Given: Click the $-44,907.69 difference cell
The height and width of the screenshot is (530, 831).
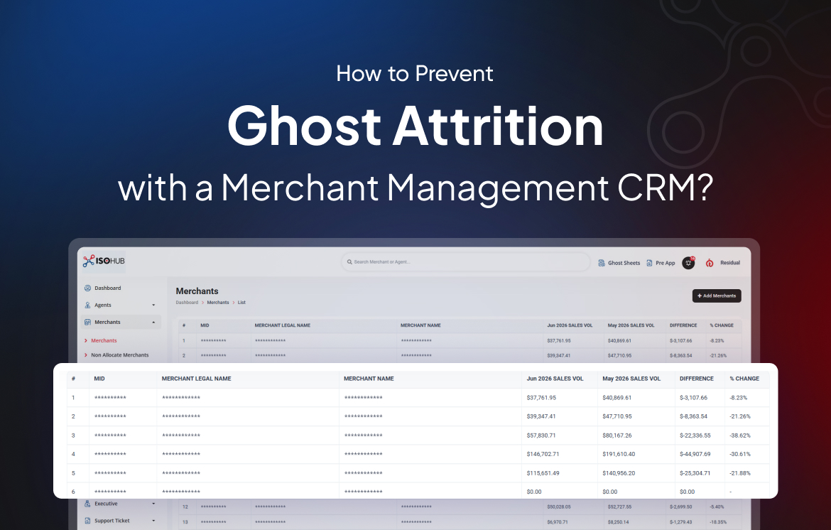Looking at the screenshot, I should tap(695, 454).
